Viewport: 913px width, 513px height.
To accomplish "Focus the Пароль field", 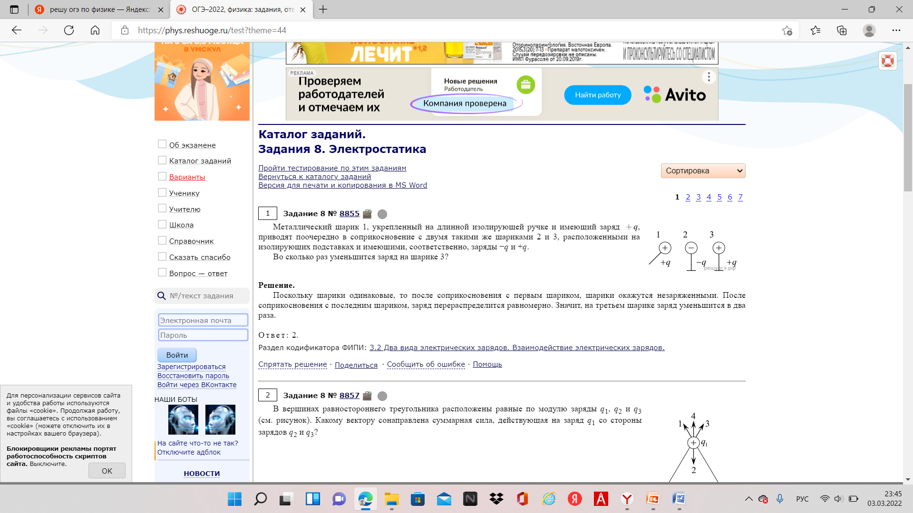I will tap(203, 335).
